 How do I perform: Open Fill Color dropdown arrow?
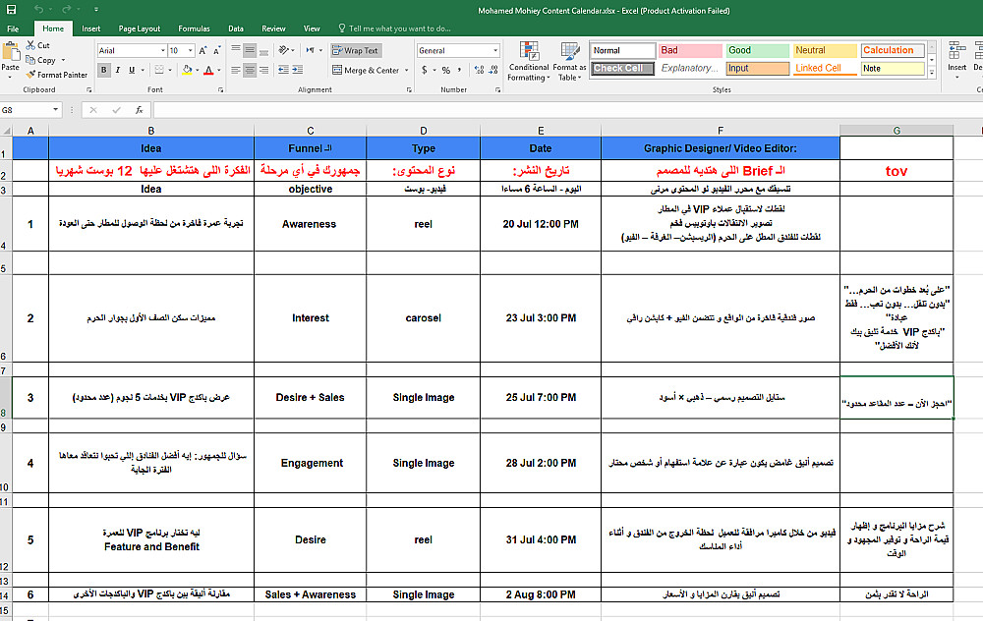pos(197,70)
